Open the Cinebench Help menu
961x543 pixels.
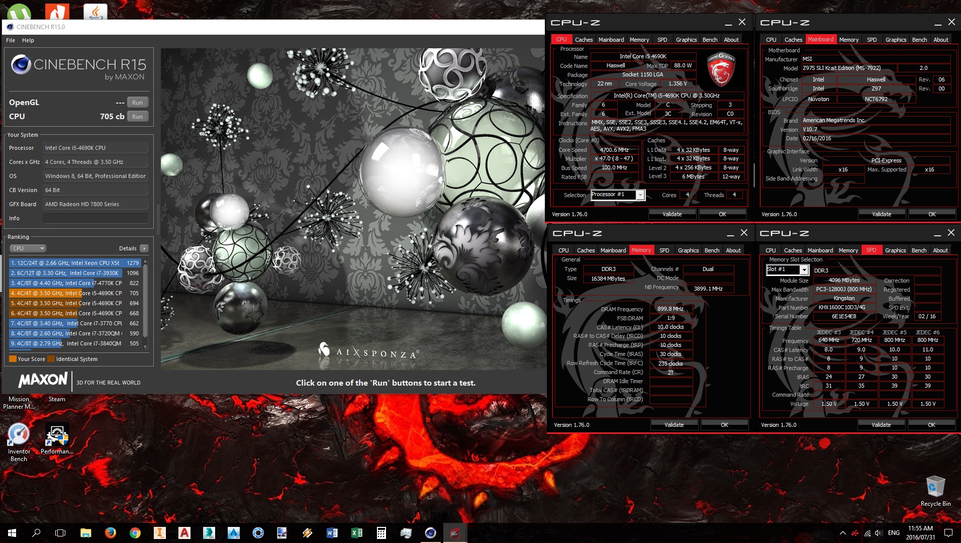click(x=28, y=40)
